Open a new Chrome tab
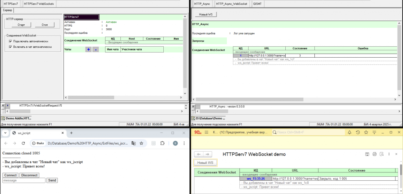This screenshot has height=194, width=403. pos(72,133)
